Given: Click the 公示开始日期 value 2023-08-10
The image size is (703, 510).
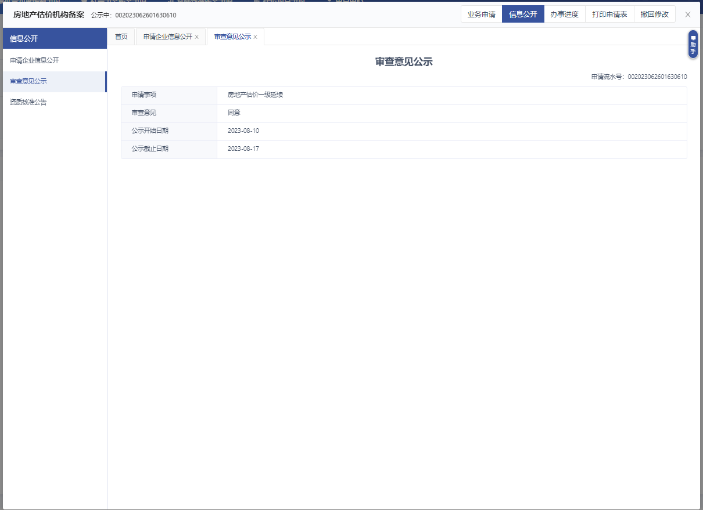Looking at the screenshot, I should [243, 131].
